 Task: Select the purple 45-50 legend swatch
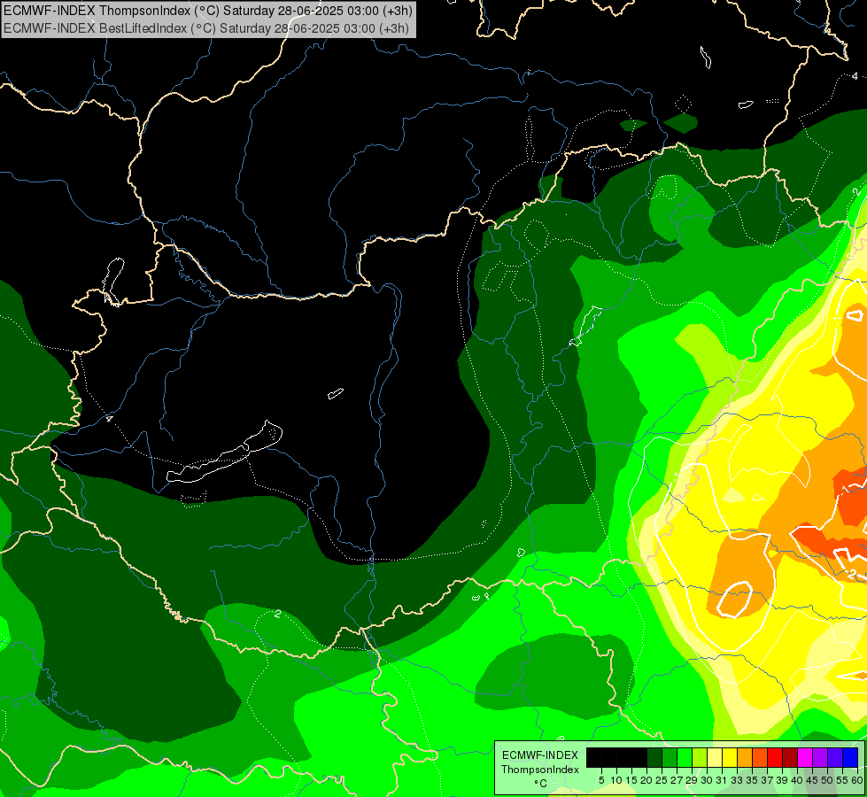coord(820,757)
